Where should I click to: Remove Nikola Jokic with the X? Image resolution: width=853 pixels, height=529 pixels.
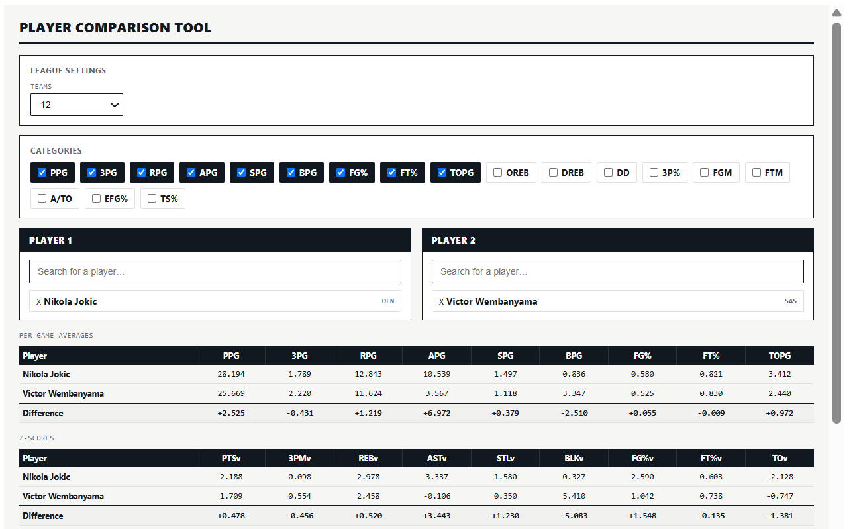(39, 301)
